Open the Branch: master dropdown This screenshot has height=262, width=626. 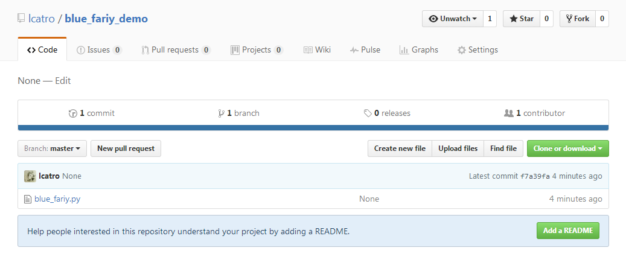click(53, 149)
